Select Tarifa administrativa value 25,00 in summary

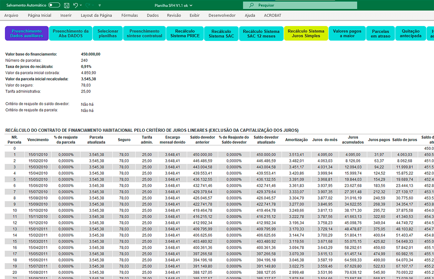[86, 91]
